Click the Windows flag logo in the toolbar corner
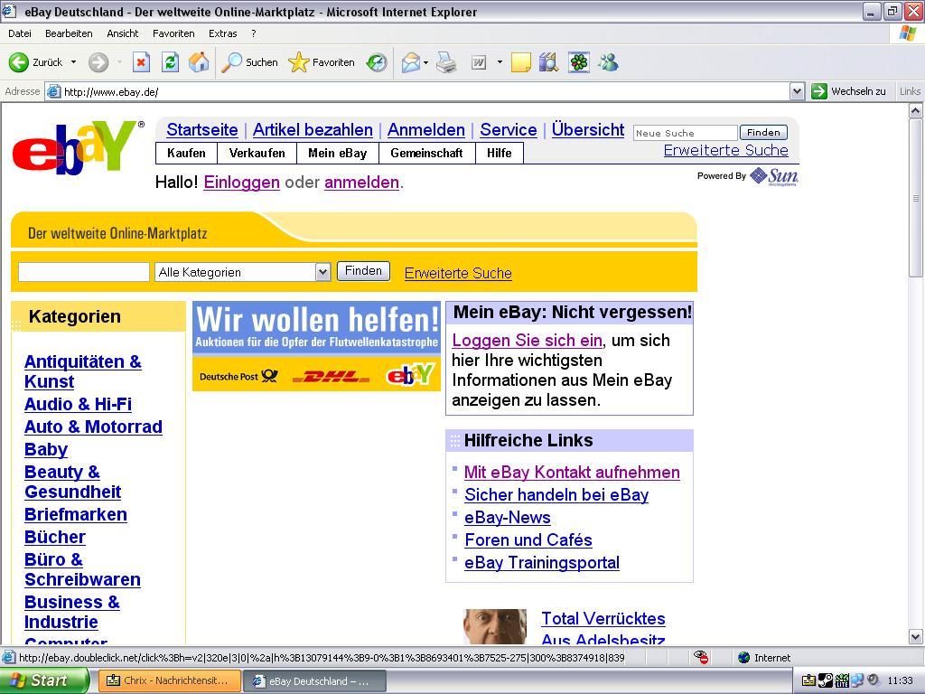The height and width of the screenshot is (694, 925). tap(908, 33)
